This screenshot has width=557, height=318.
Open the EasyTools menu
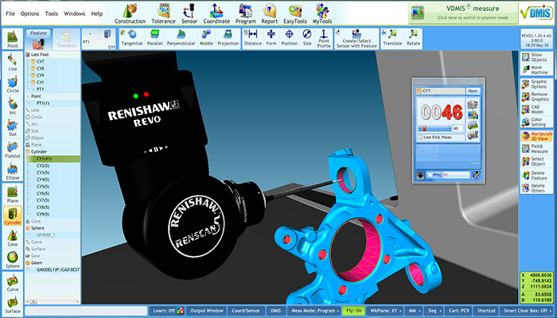tap(295, 14)
